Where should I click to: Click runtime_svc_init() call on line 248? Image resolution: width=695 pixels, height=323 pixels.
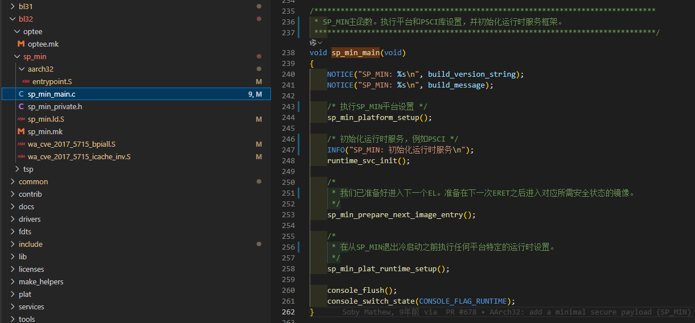point(368,160)
